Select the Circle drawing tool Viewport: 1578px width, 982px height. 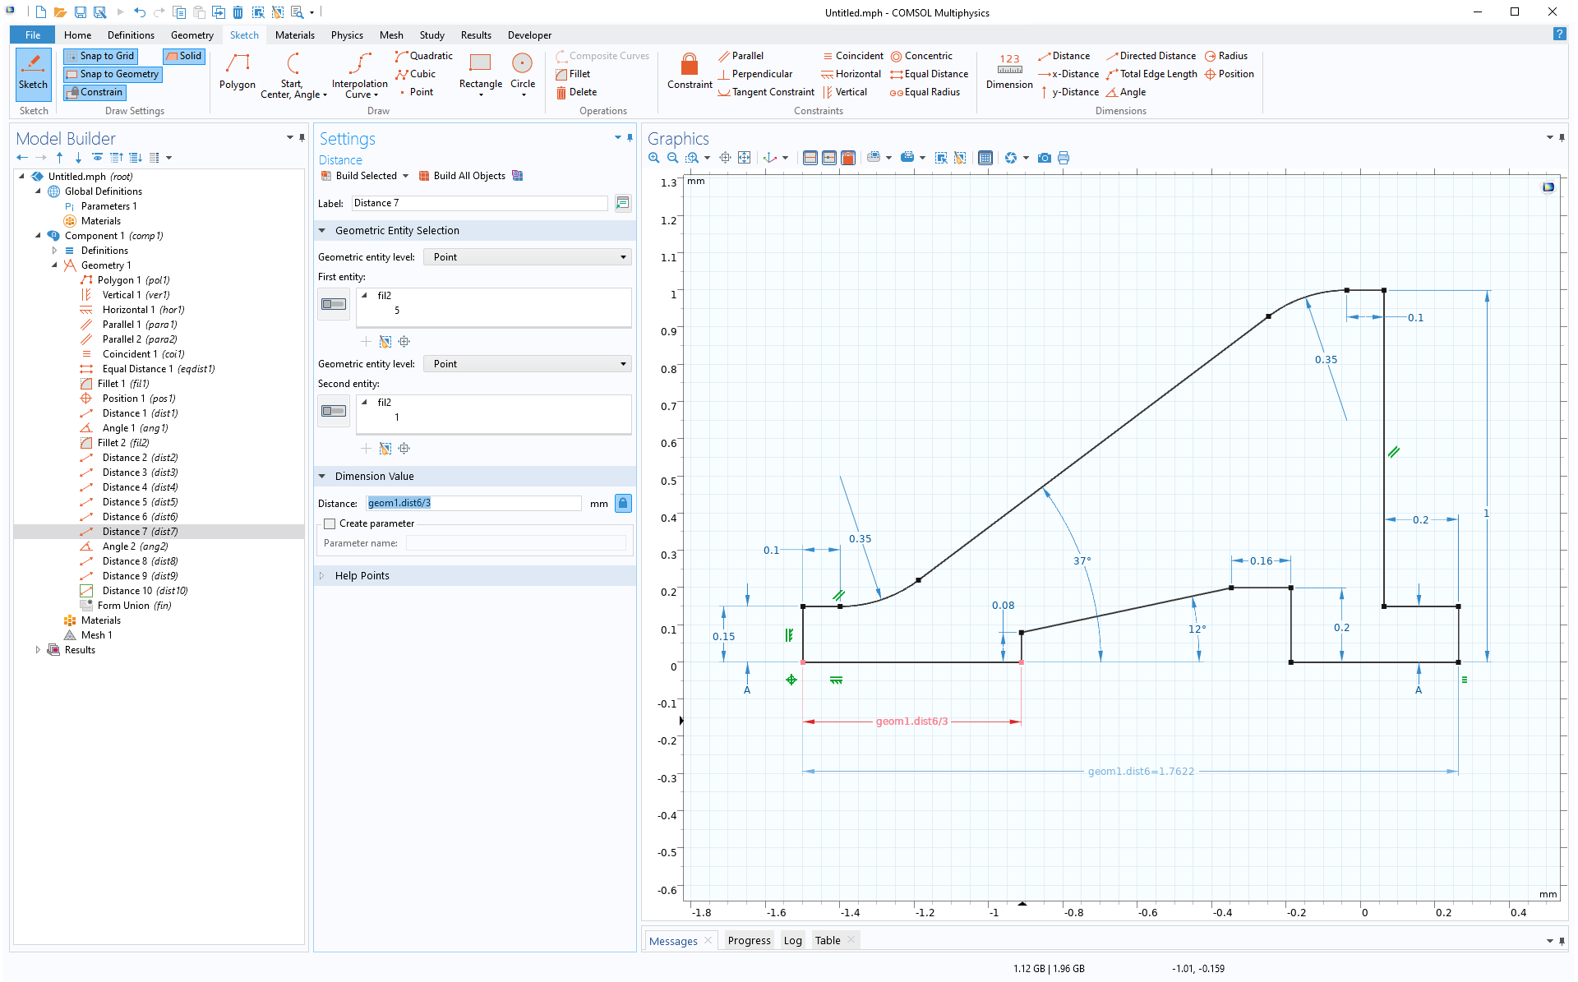(x=523, y=74)
